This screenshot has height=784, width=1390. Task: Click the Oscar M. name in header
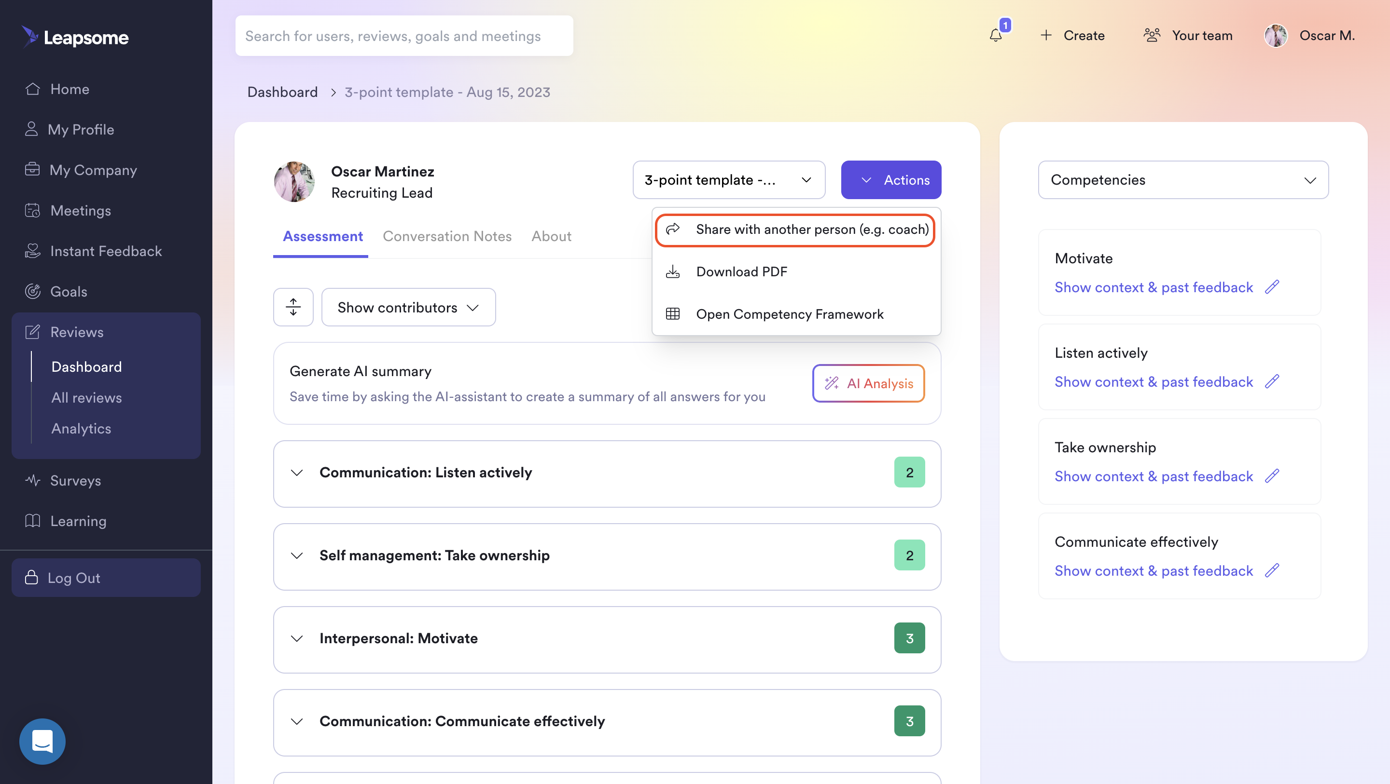tap(1327, 36)
